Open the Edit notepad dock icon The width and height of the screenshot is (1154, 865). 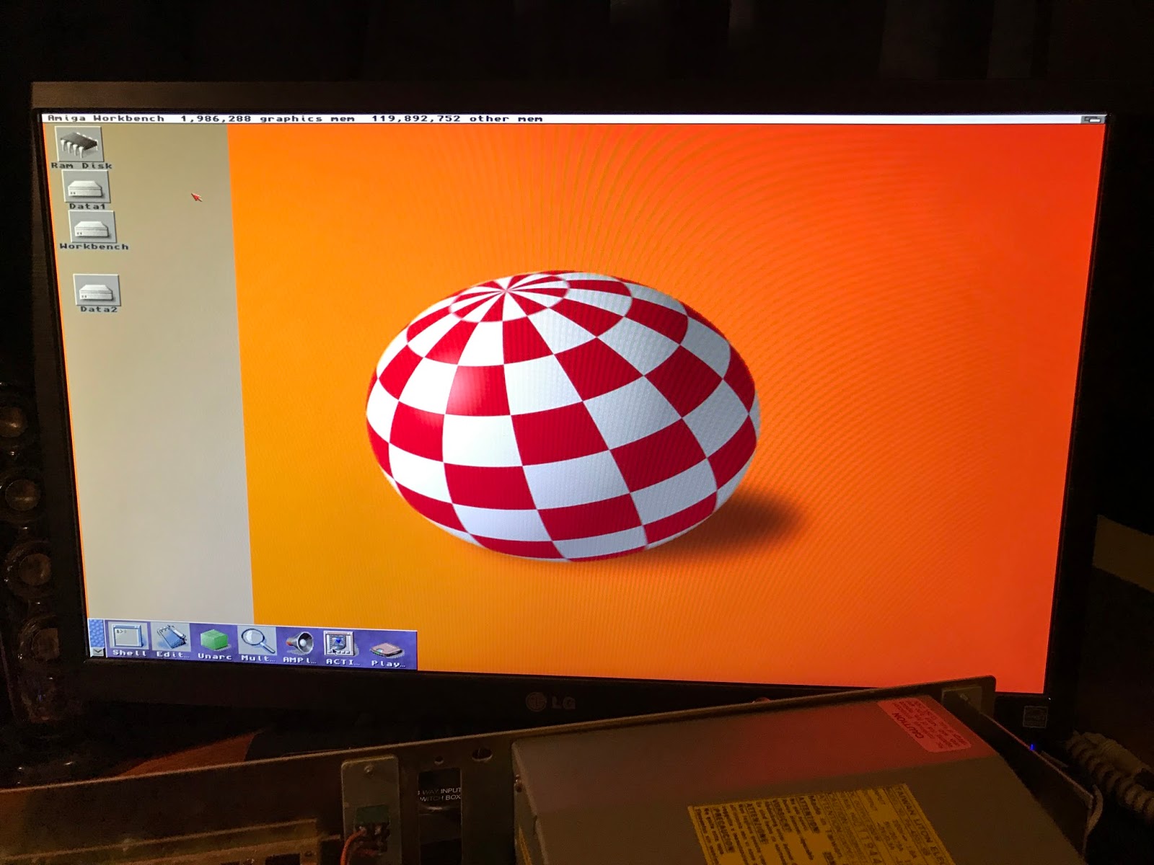click(x=172, y=640)
